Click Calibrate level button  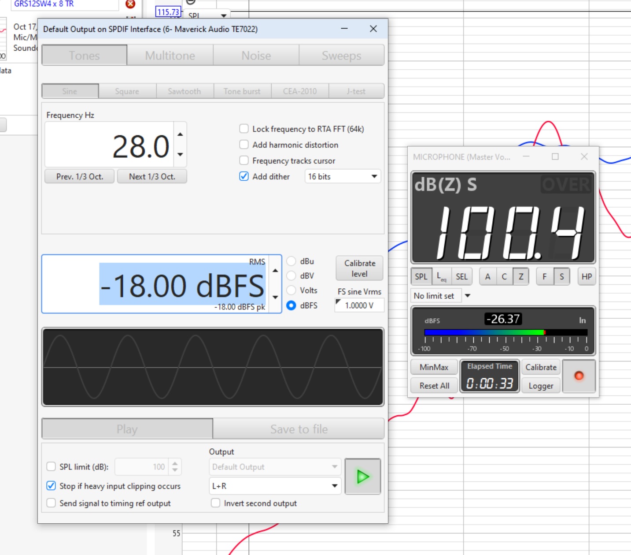(x=359, y=268)
